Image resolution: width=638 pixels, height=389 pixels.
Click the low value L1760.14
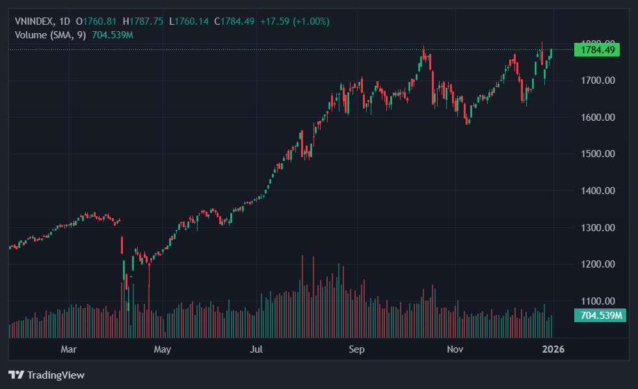(x=189, y=21)
